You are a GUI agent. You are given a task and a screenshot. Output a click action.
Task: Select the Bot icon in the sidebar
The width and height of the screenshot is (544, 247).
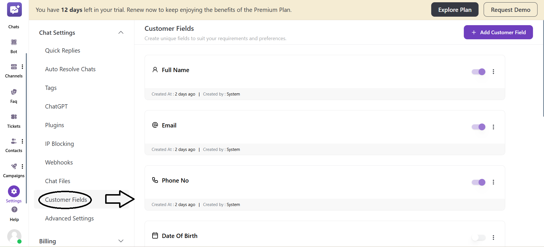[14, 42]
